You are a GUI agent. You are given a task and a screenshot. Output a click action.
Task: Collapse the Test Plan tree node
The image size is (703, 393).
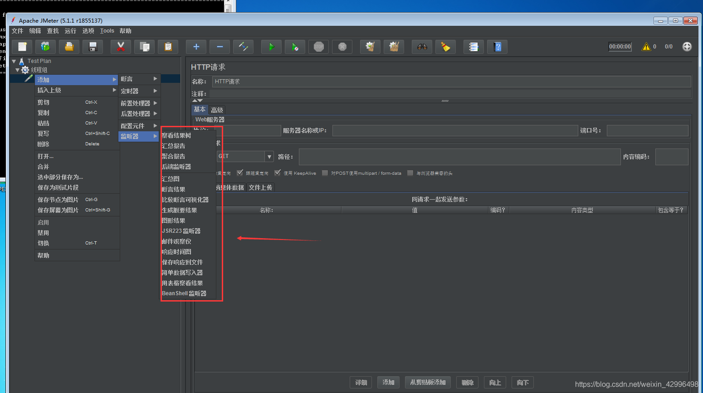coord(14,61)
